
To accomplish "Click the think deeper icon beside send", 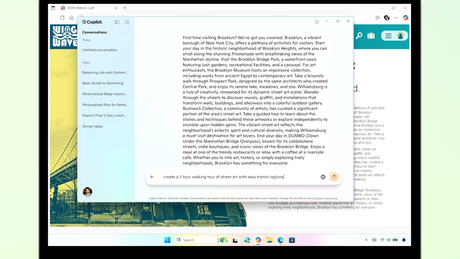I will [323, 177].
